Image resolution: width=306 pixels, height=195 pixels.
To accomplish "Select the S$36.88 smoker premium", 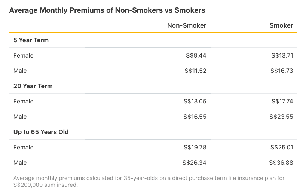I will (281, 162).
